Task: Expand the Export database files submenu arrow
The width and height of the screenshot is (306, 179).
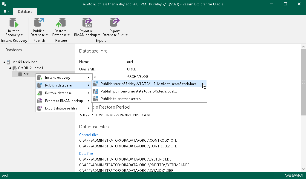Action: point(88,108)
